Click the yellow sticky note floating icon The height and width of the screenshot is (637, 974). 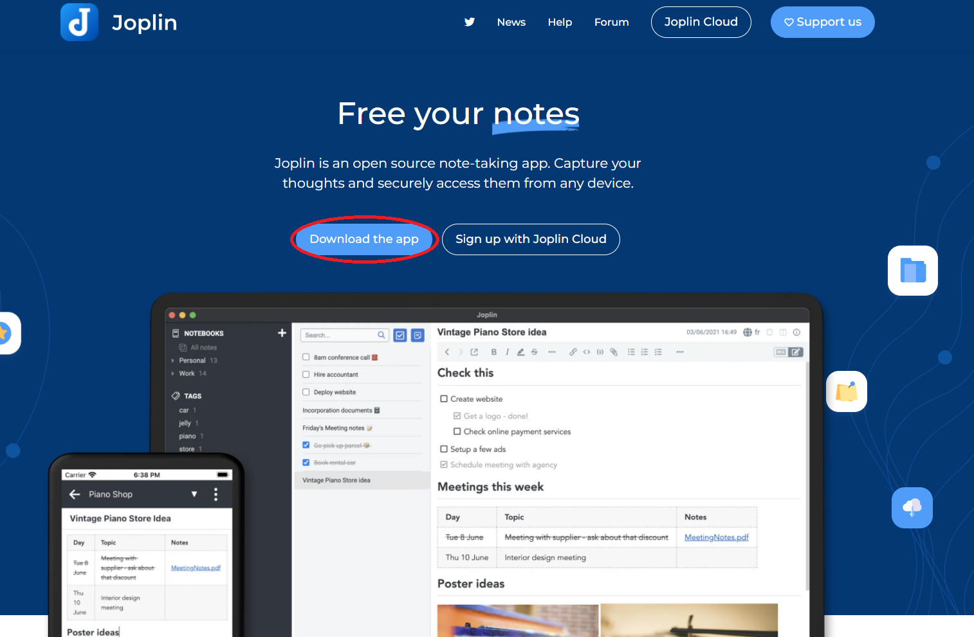[x=847, y=391]
